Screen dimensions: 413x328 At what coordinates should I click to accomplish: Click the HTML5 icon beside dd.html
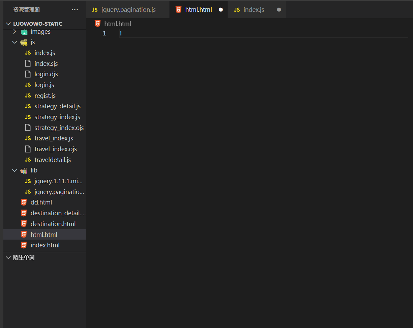24,202
